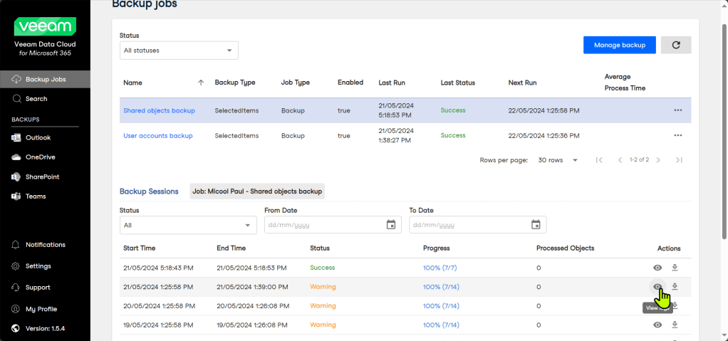Screen dimensions: 728x341
Task: Download log for the 5:18:43 PM Success session
Action: pos(675,268)
